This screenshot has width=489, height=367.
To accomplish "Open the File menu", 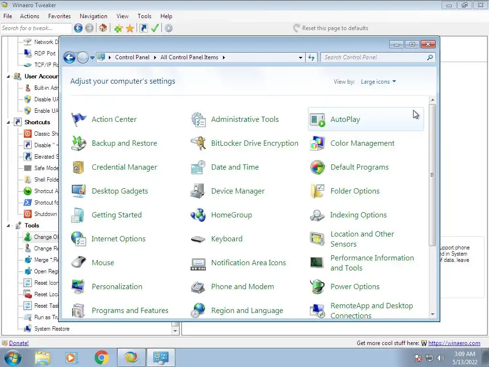I will tap(8, 16).
